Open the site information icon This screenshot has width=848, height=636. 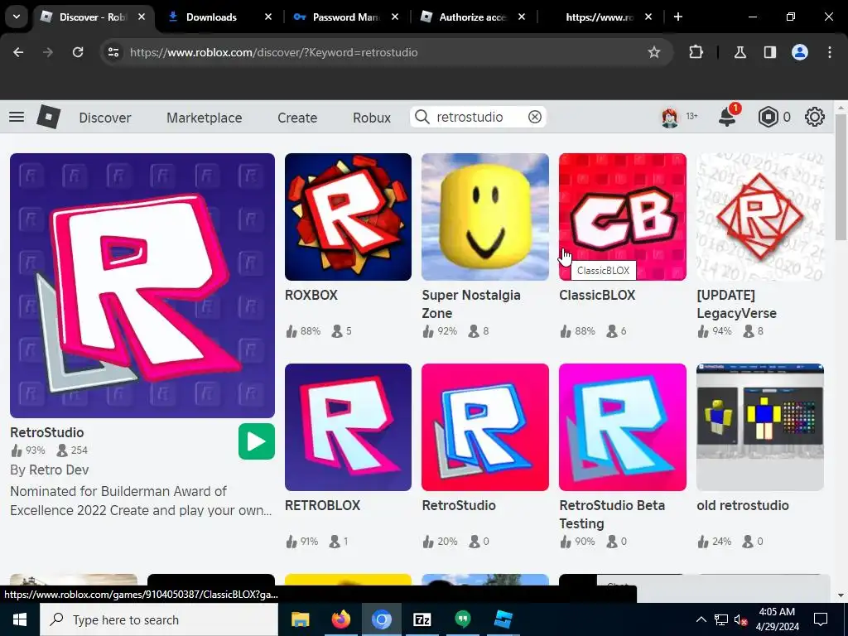[x=113, y=52]
